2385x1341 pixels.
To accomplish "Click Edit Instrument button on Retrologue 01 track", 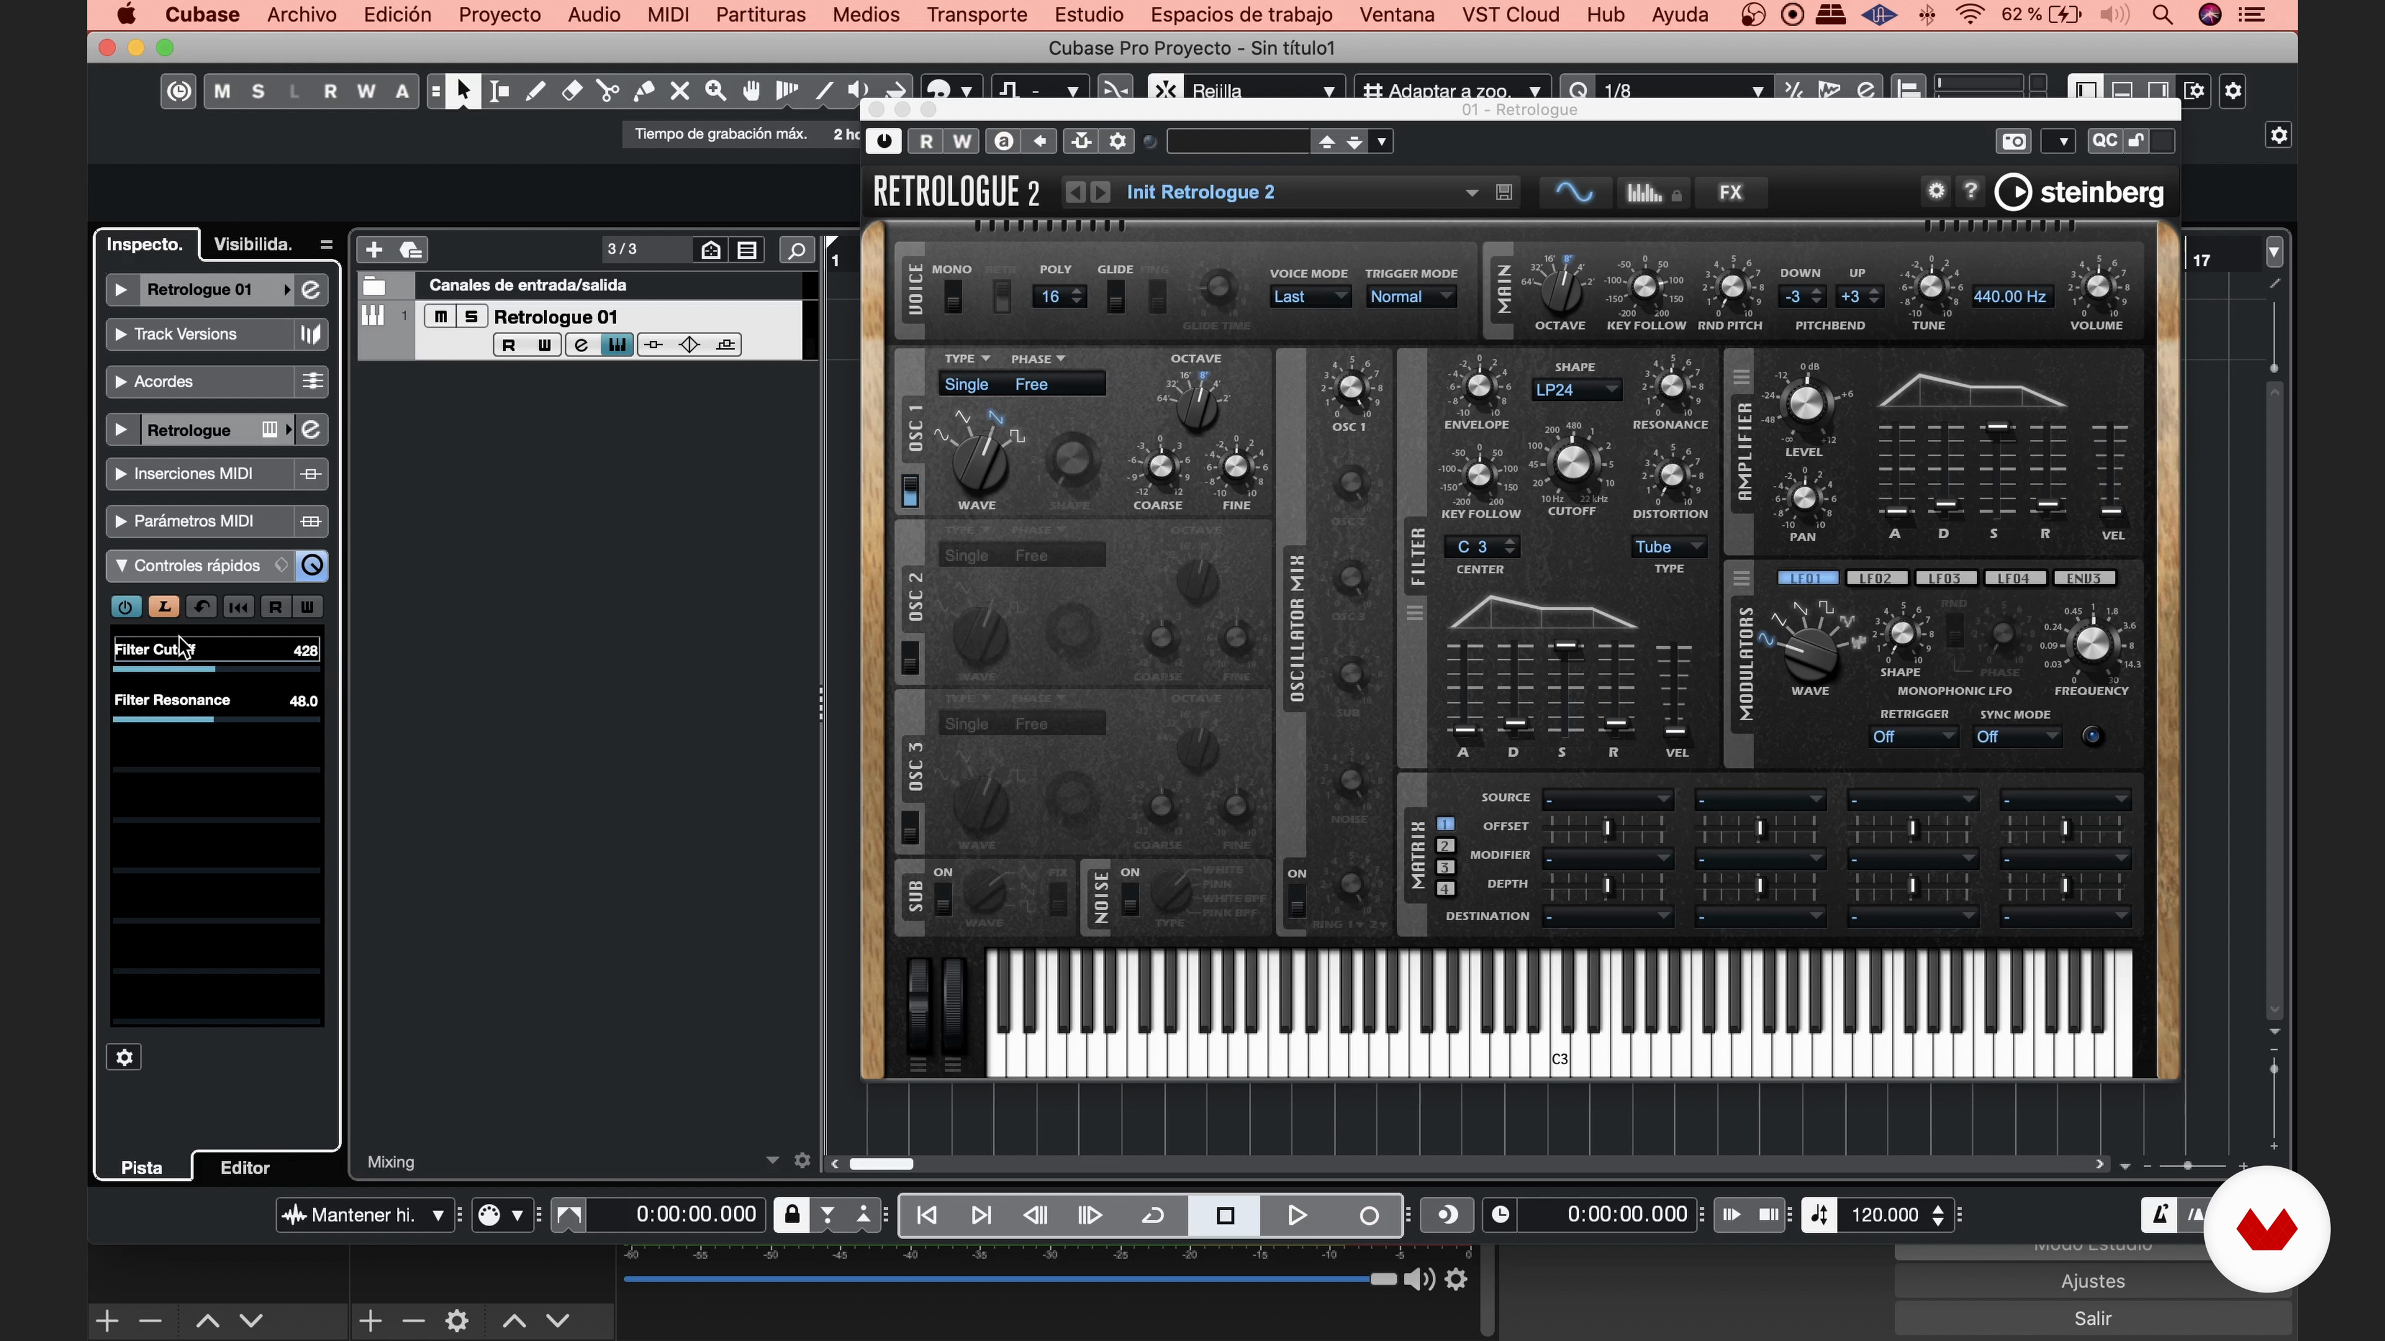I will tap(581, 345).
